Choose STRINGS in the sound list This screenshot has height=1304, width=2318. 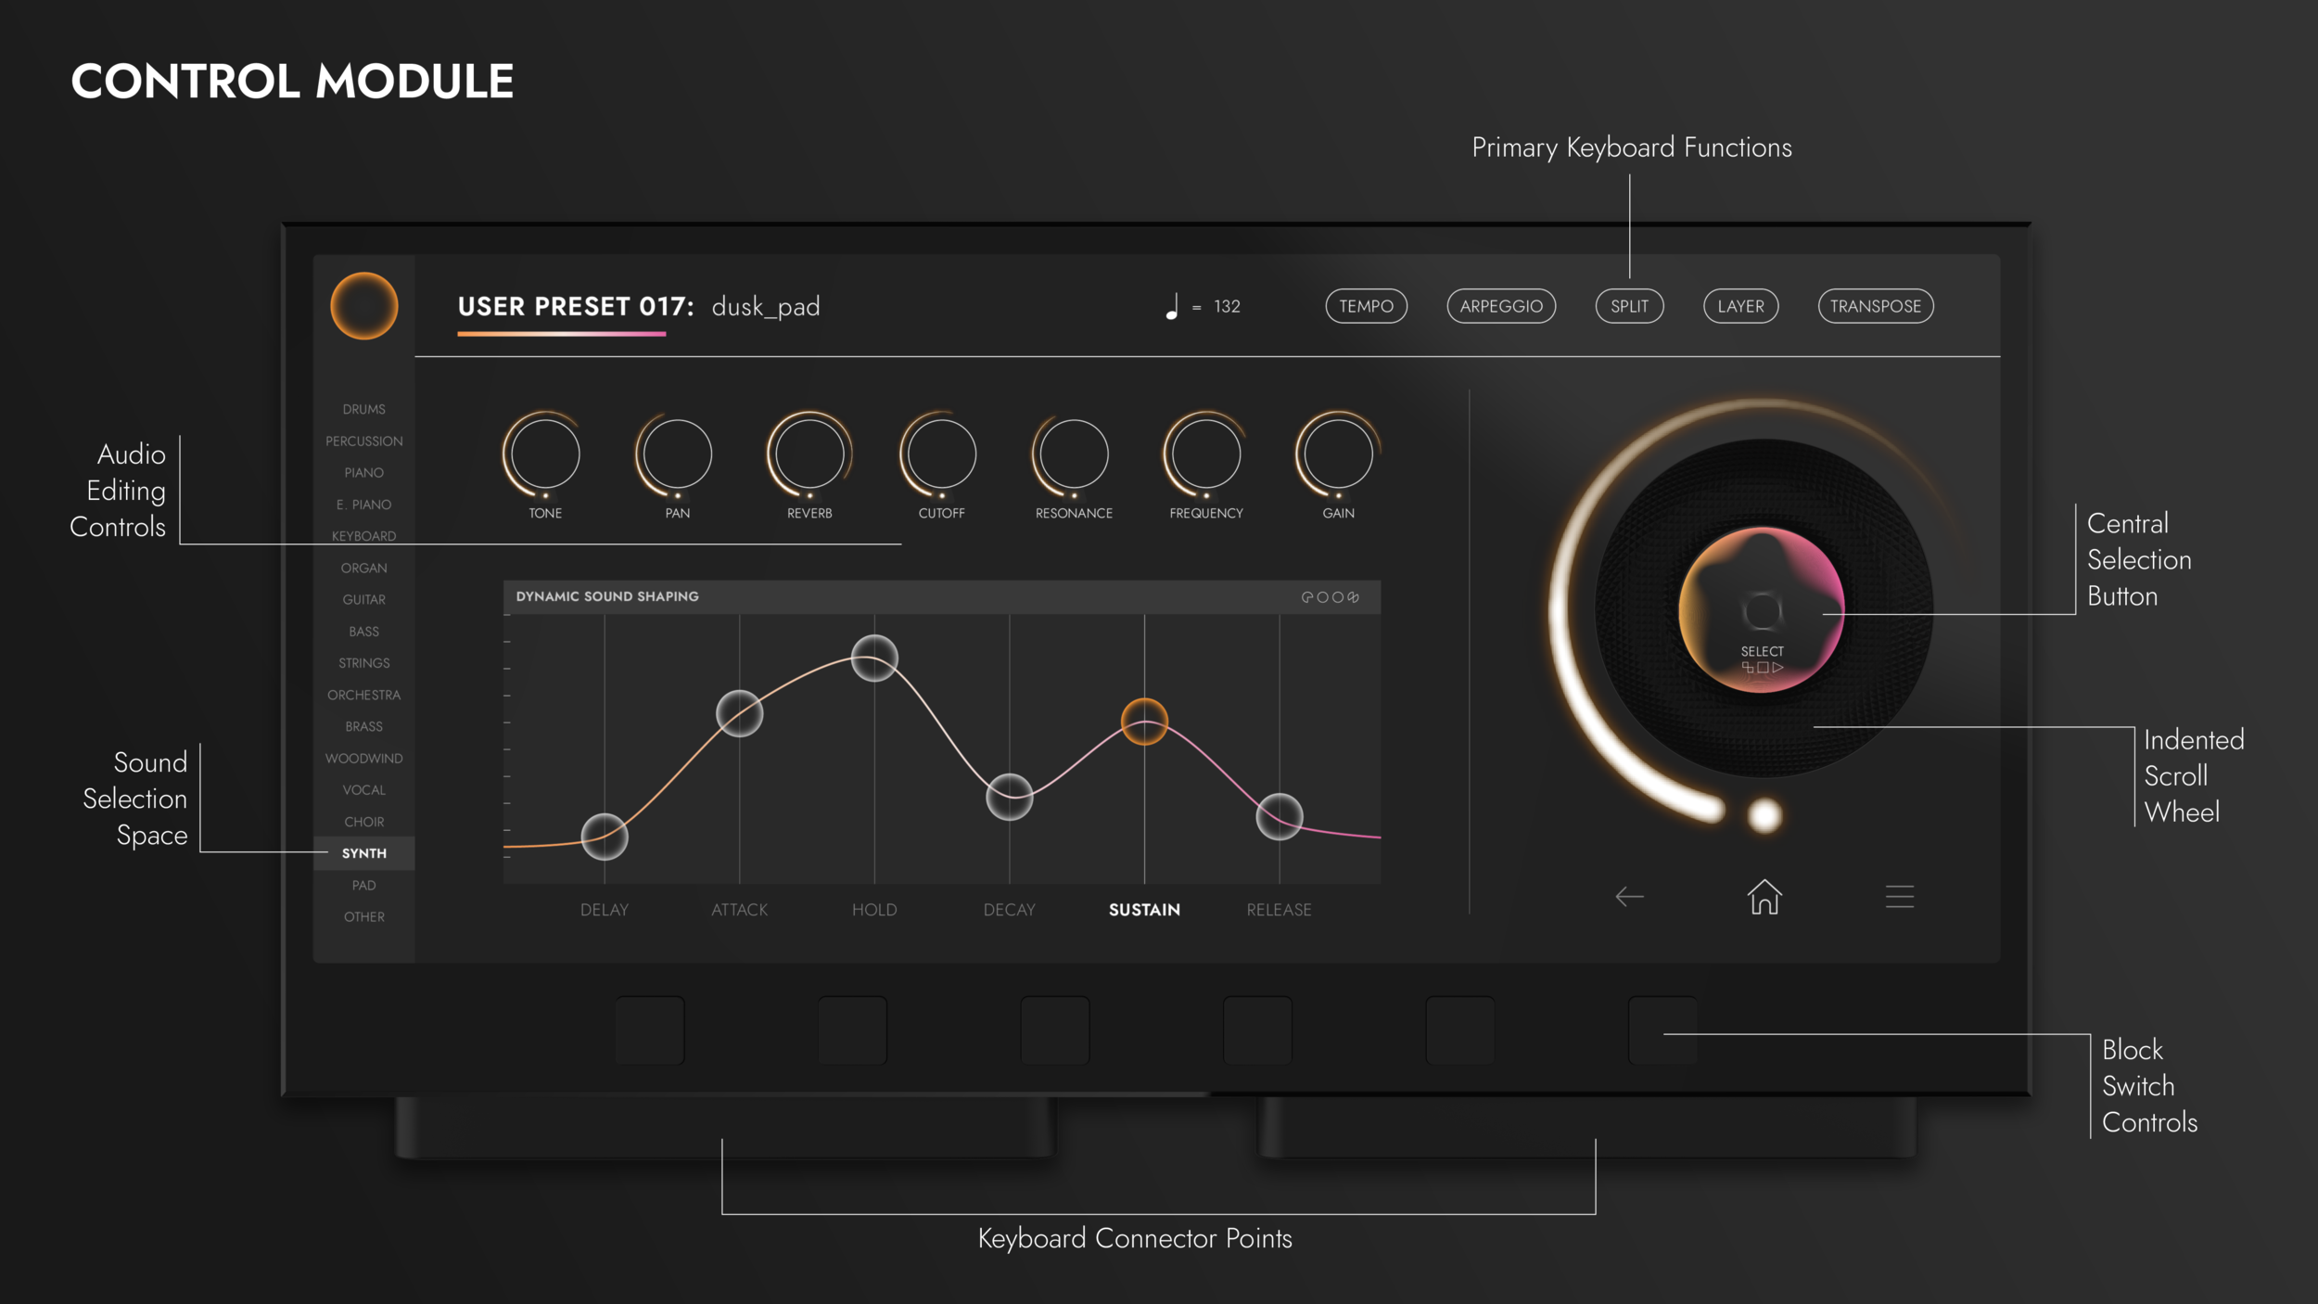tap(363, 663)
